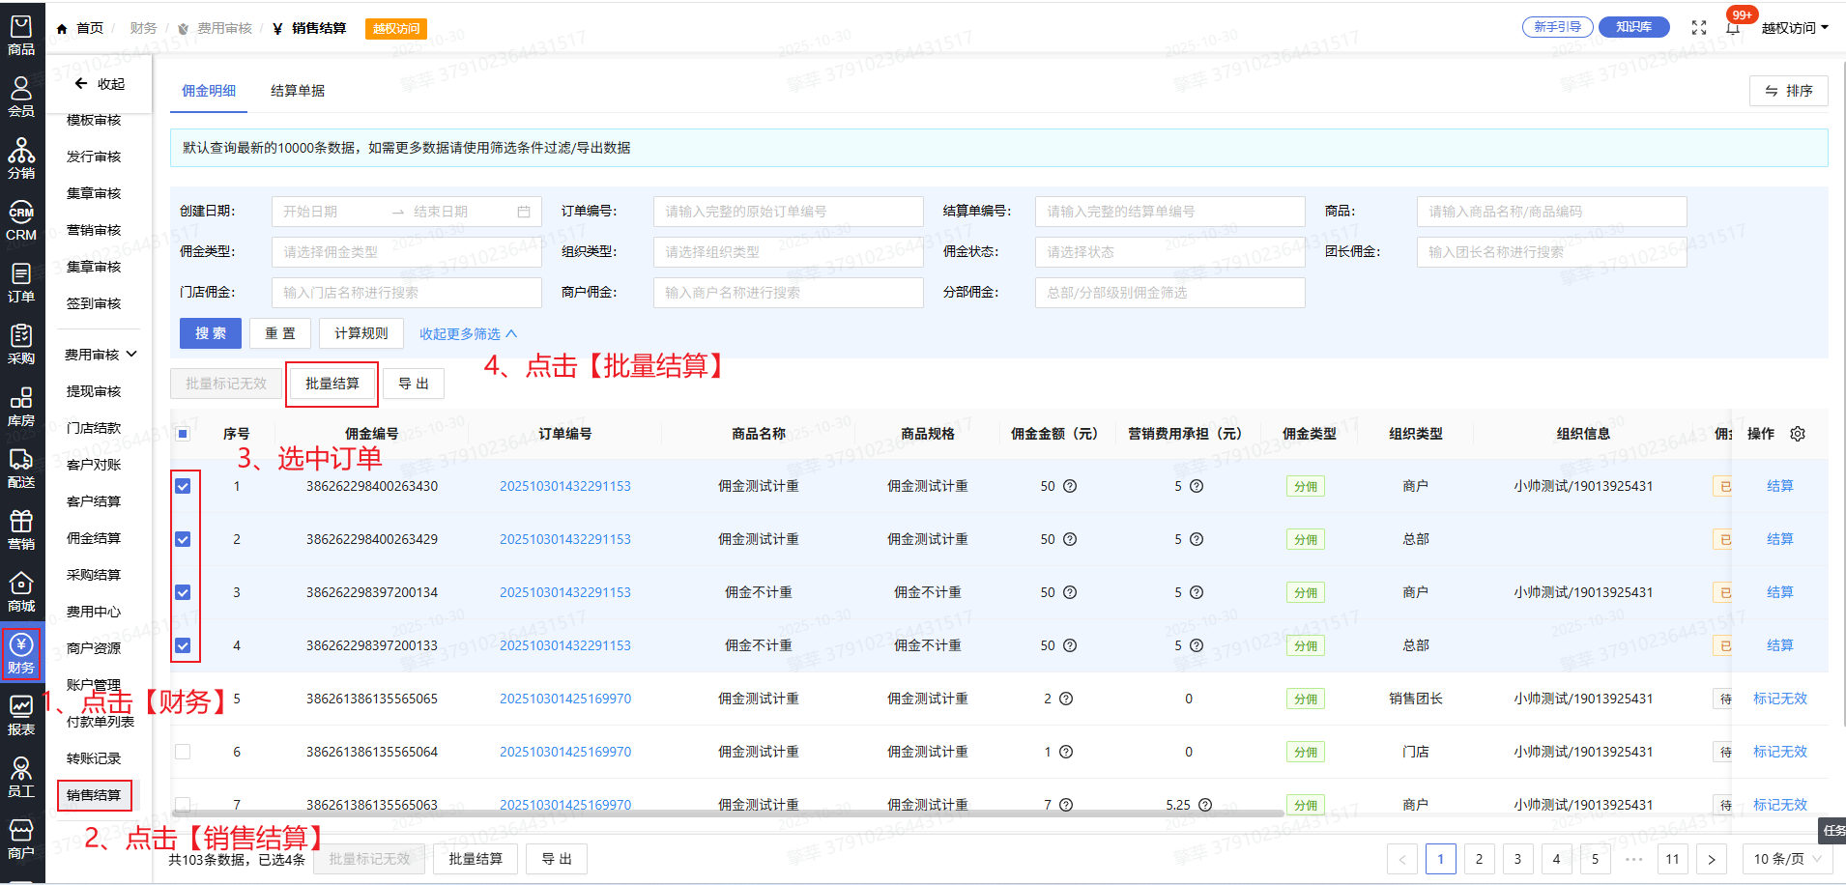Image resolution: width=1846 pixels, height=885 pixels.
Task: Go to the CRM module
Action: (x=21, y=221)
